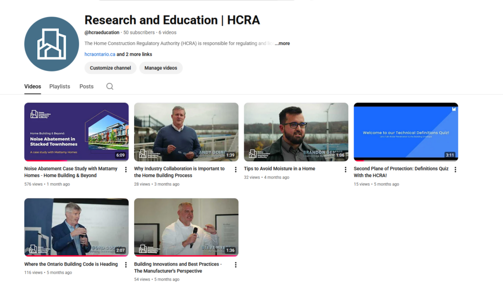Click the Steve Myers video thumbnail

(186, 227)
